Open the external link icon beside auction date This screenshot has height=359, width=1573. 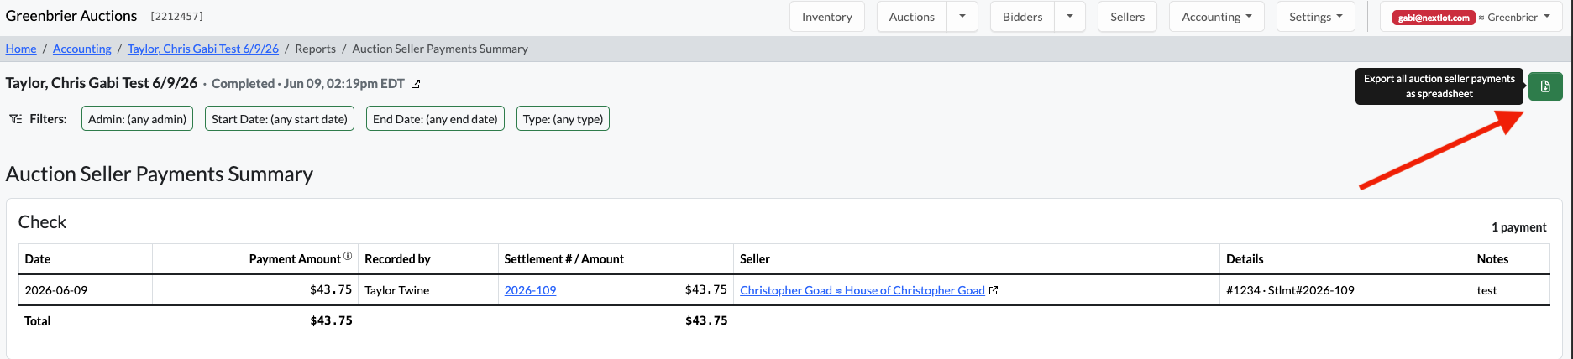(x=416, y=84)
